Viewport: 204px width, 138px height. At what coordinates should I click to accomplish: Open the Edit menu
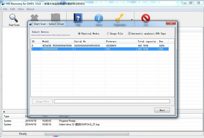coord(12,9)
